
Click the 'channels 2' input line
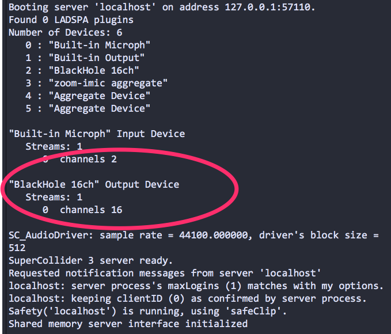click(x=79, y=159)
